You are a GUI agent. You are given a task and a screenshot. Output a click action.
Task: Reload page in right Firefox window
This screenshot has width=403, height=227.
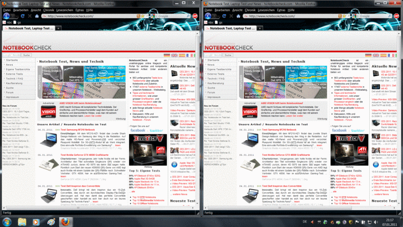coord(224,16)
